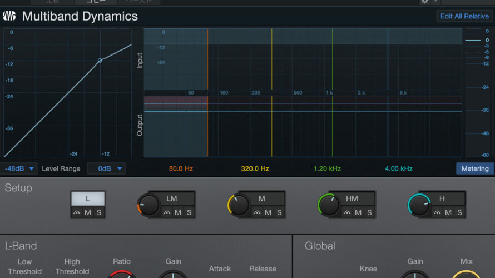Click the 4.00 kHz crossover value
495x278 pixels.
pos(399,169)
